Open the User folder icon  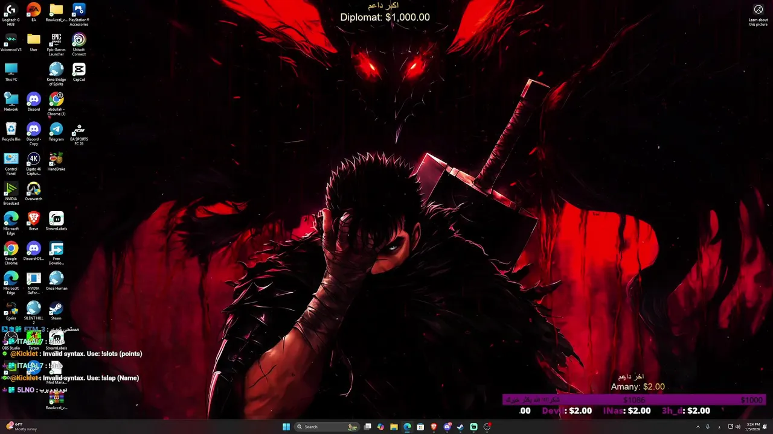click(x=34, y=42)
